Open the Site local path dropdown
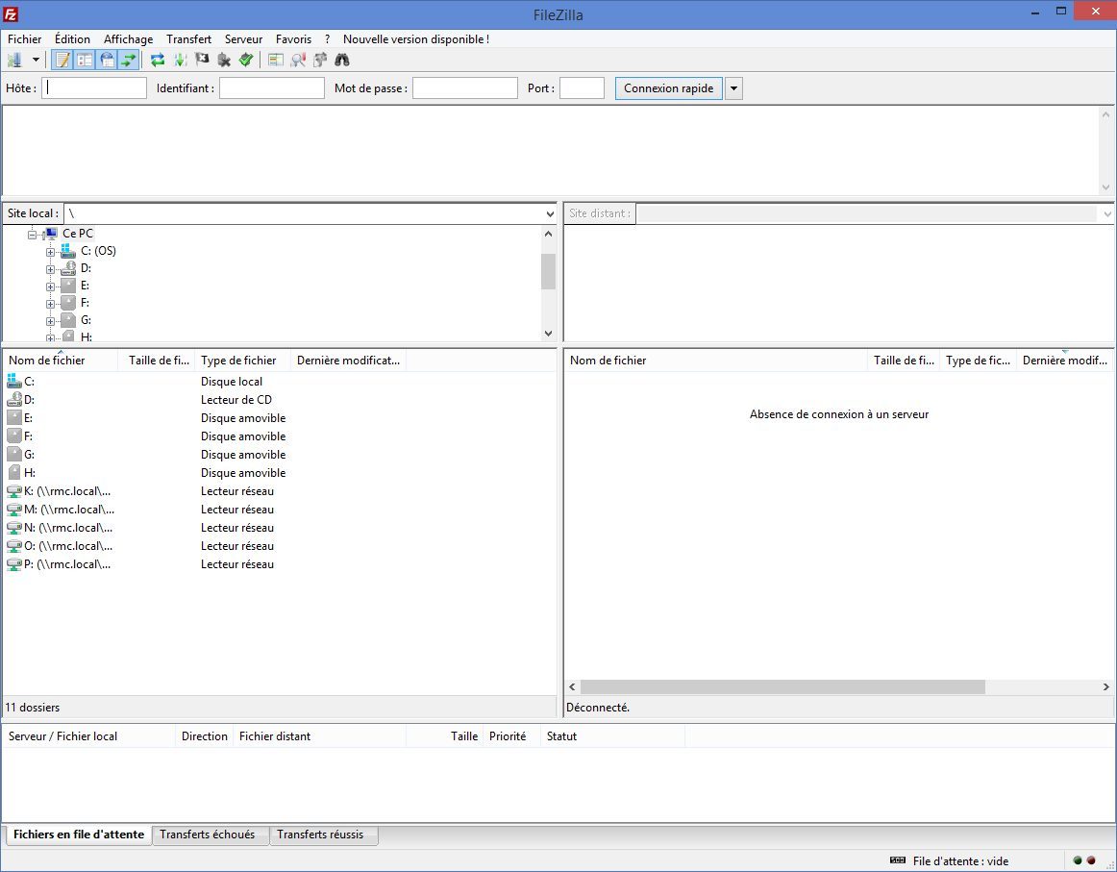 [x=550, y=213]
